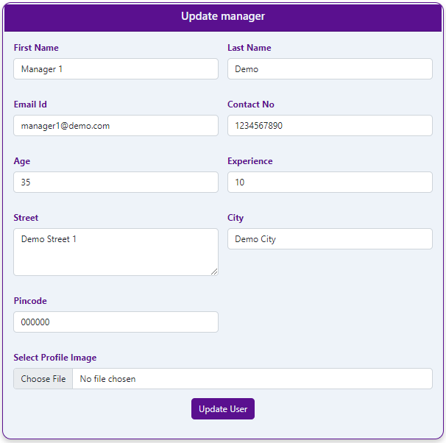Click the Pincode label text

click(30, 301)
